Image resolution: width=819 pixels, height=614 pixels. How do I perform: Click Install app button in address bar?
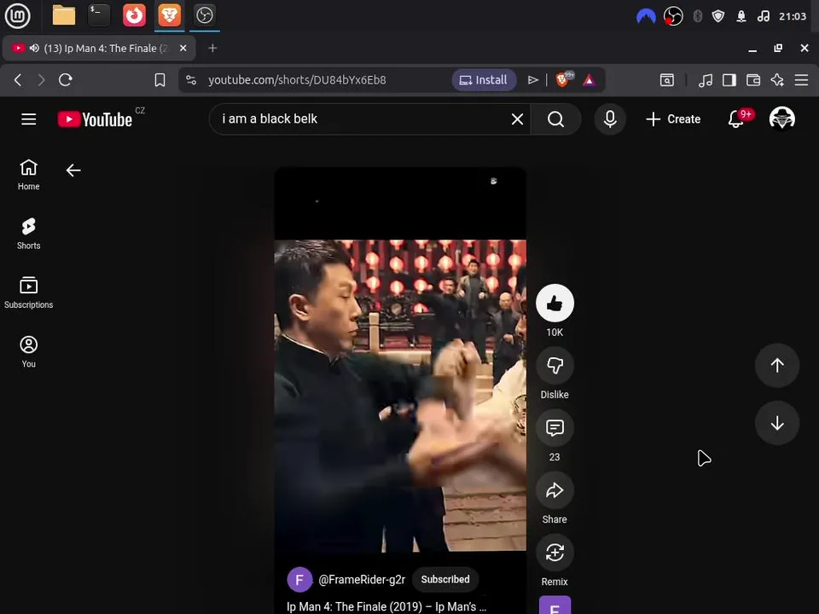point(484,80)
